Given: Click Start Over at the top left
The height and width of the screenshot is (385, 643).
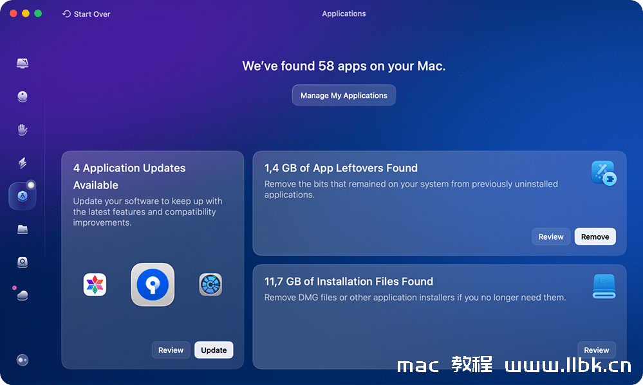Looking at the screenshot, I should (86, 13).
